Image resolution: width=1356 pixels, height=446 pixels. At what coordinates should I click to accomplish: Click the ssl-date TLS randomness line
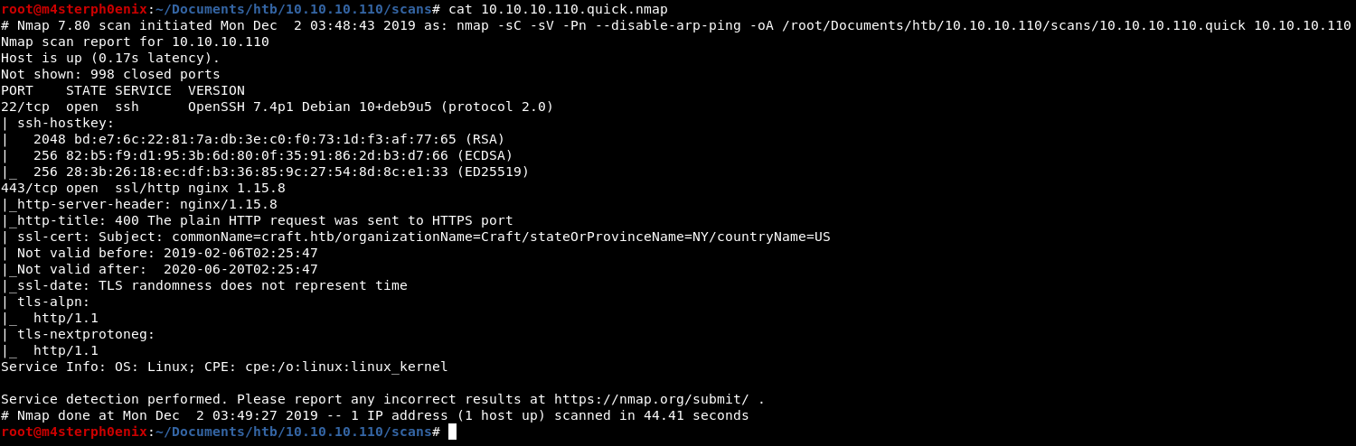pos(204,285)
